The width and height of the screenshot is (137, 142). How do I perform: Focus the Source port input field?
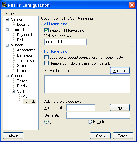tap(81, 108)
